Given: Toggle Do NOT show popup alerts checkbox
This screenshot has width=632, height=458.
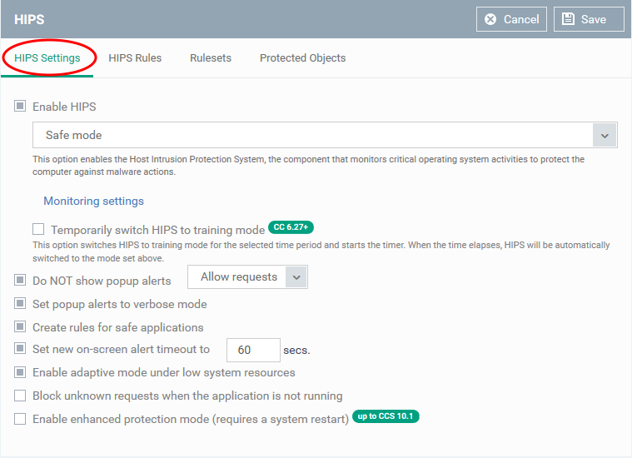Looking at the screenshot, I should pos(20,280).
